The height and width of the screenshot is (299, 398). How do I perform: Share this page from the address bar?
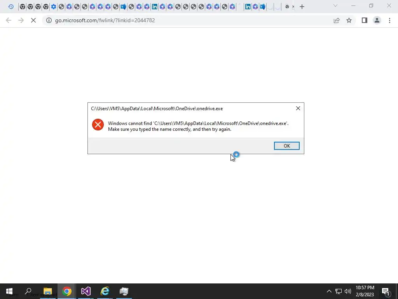coord(337,20)
